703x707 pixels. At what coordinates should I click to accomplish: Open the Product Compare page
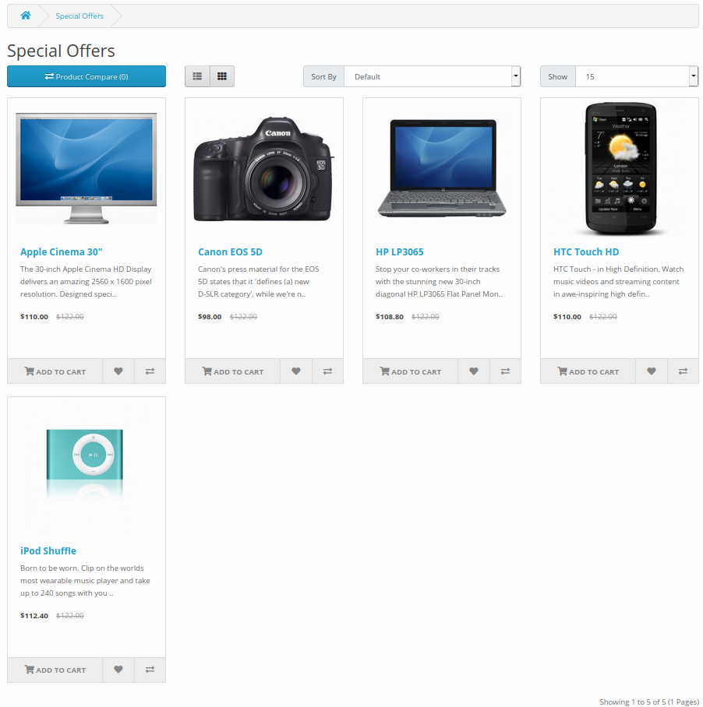[86, 76]
